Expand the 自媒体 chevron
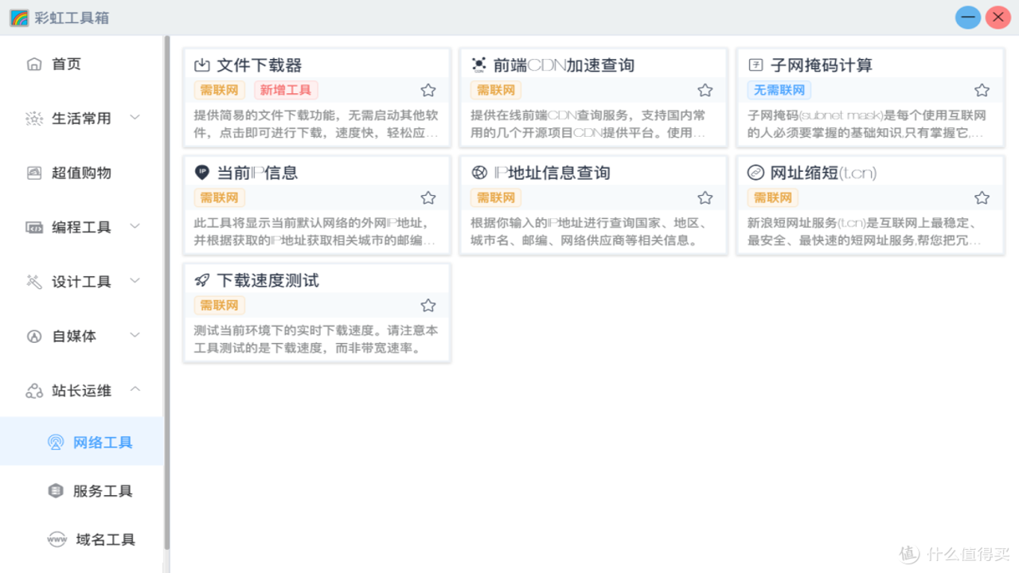Screen dimensions: 1019x573 click(x=135, y=336)
